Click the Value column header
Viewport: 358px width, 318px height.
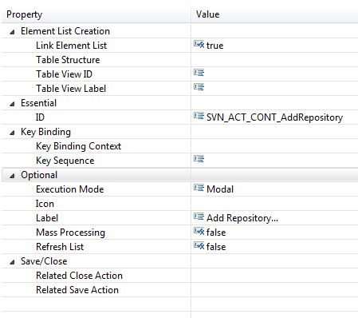[x=274, y=14]
